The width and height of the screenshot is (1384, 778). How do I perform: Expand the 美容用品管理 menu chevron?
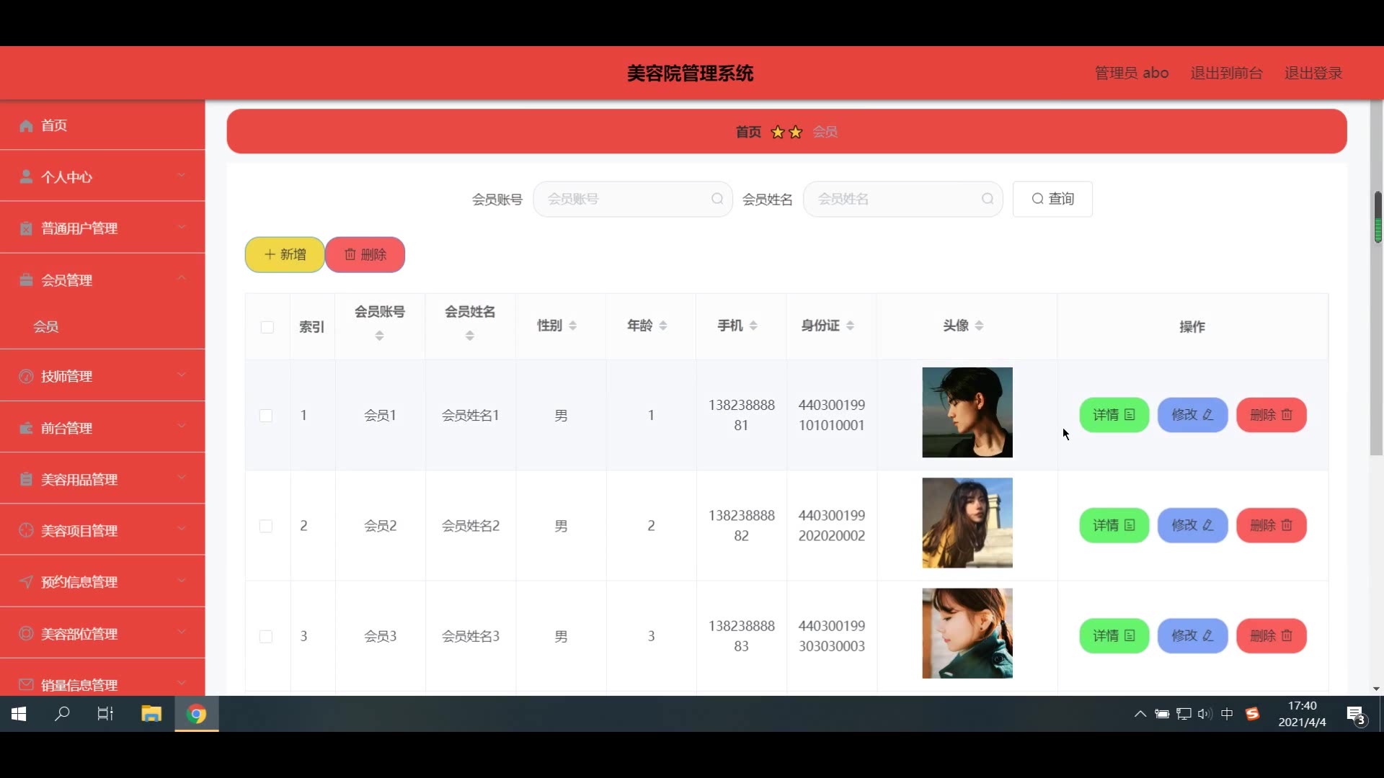pyautogui.click(x=182, y=477)
